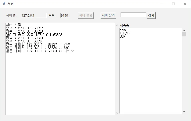Click the 접속중 list scroll-down arrow
Image resolution: width=191 pixels, height=121 pixels.
pyautogui.click(x=184, y=111)
